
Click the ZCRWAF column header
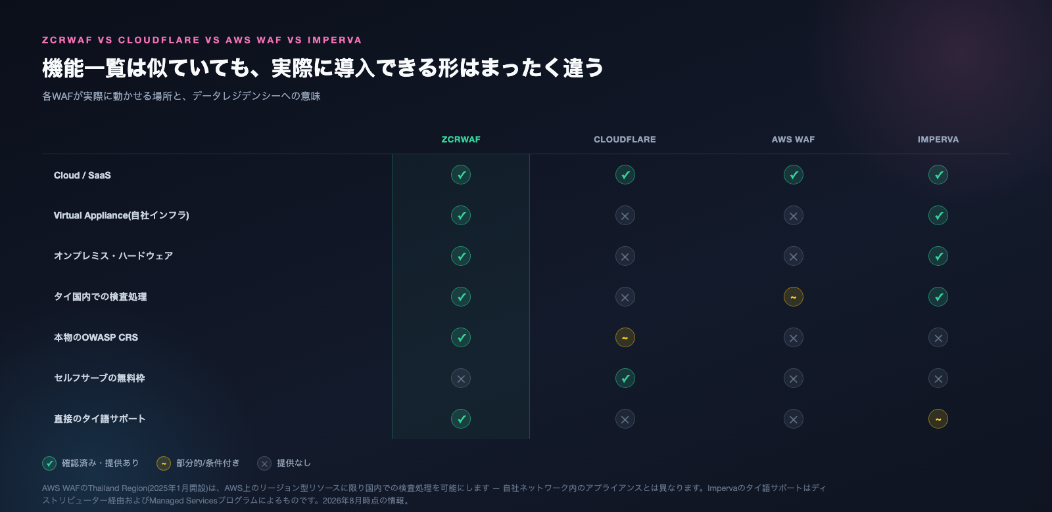[461, 140]
